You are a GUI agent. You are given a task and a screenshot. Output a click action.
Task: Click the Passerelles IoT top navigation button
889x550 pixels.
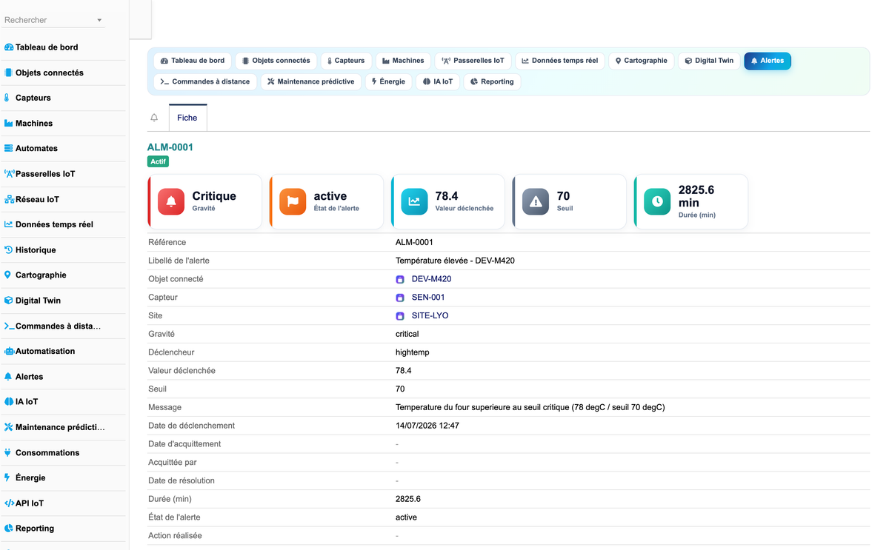coord(473,61)
